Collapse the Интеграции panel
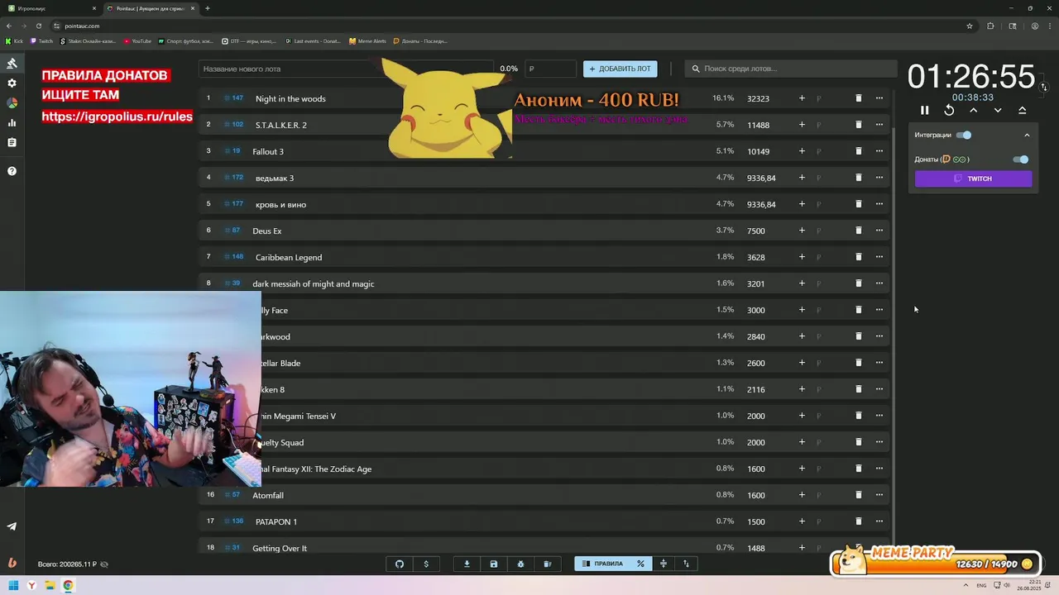 pos(1027,135)
